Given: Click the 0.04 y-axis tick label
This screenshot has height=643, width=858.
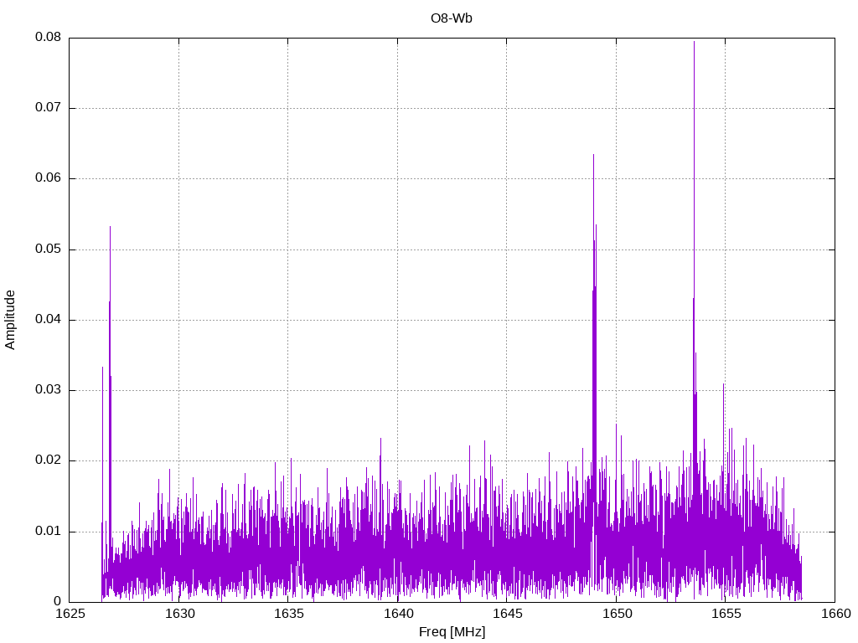Looking at the screenshot, I should pos(48,320).
